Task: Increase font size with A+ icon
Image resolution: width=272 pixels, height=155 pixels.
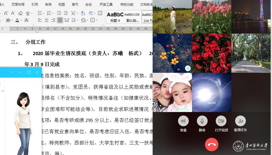Action: pyautogui.click(x=6, y=13)
